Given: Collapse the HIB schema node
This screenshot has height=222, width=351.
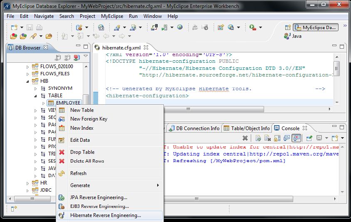Looking at the screenshot, I should click(x=27, y=81).
